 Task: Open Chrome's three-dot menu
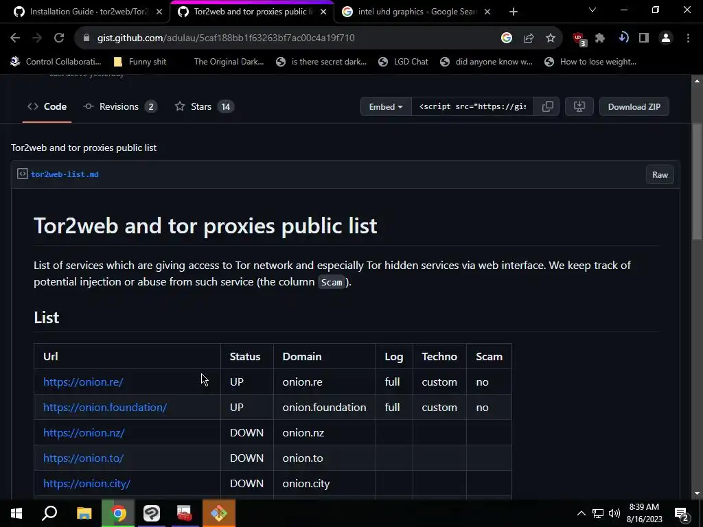click(x=688, y=38)
